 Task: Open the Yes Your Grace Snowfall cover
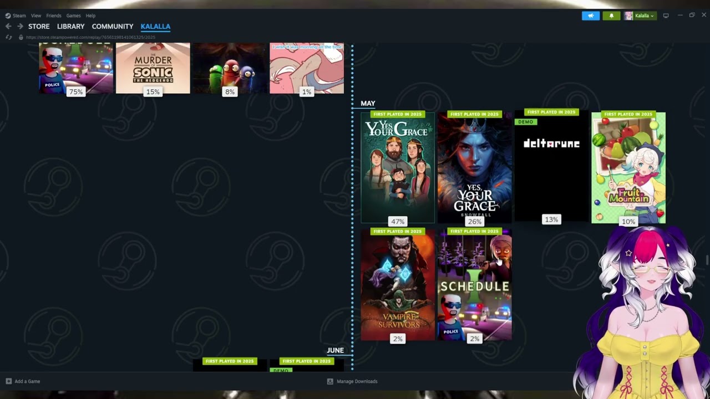coord(475,167)
